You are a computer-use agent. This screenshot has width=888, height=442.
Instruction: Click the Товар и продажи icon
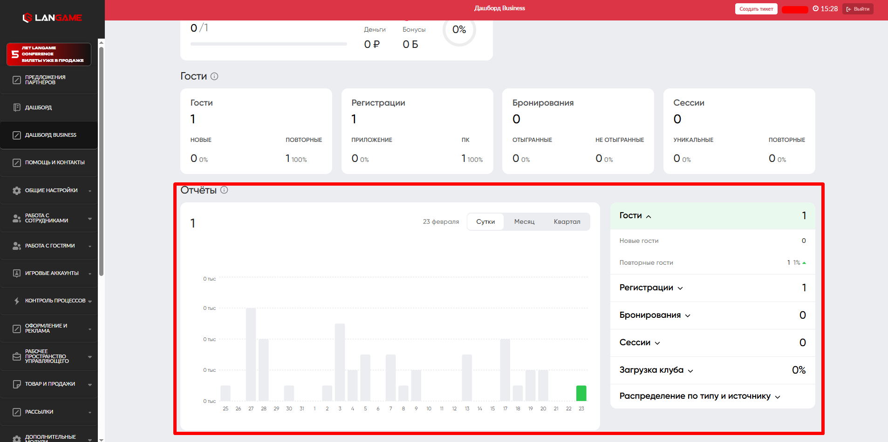point(17,384)
